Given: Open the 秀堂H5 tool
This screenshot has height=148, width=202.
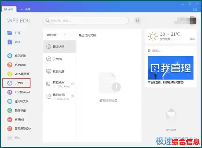Looking at the screenshot, I should [x=16, y=120].
